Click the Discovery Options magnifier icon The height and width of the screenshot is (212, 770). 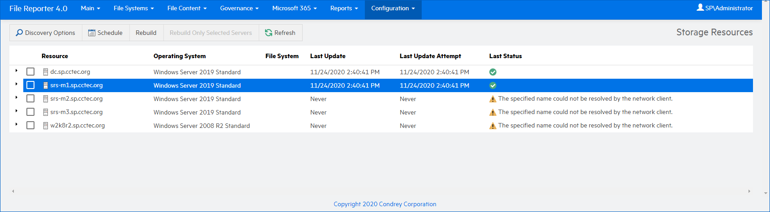click(19, 33)
